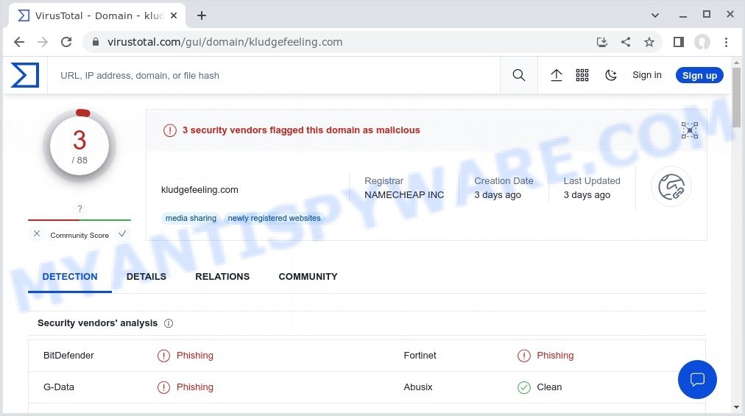Image resolution: width=745 pixels, height=416 pixels.
Task: Click G-Data Phishing warning icon
Action: [x=163, y=387]
